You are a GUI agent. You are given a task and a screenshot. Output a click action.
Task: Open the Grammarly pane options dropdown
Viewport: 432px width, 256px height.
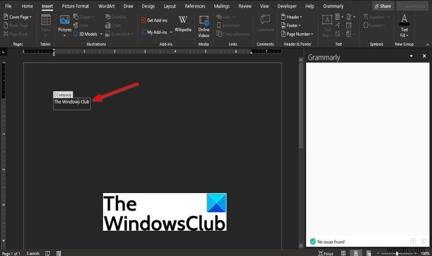412,56
